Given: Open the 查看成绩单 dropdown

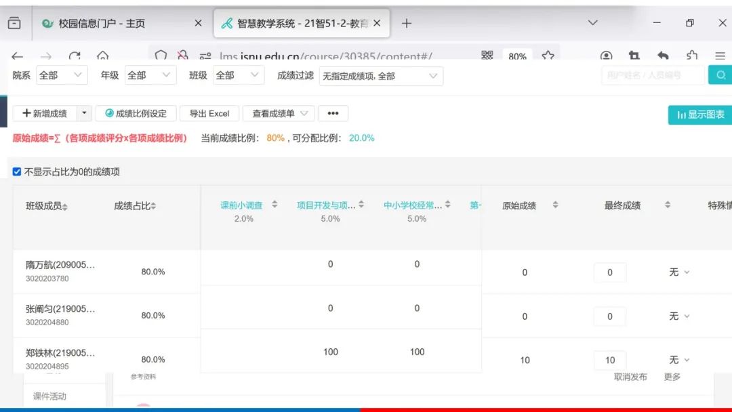Looking at the screenshot, I should 279,113.
